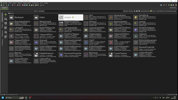Click the lock element code icon
Screen dimensions: 178x100
(6, 37)
